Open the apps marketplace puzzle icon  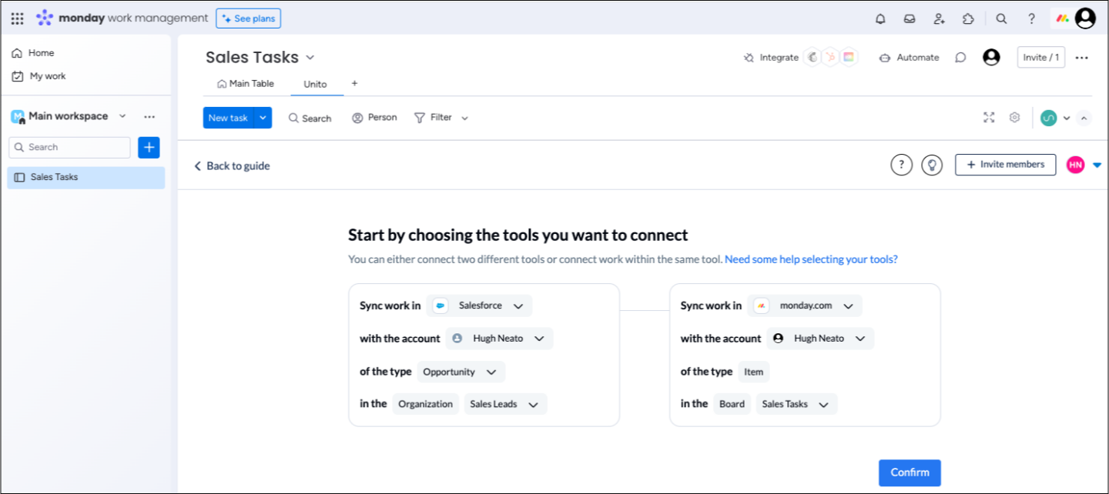[968, 18]
